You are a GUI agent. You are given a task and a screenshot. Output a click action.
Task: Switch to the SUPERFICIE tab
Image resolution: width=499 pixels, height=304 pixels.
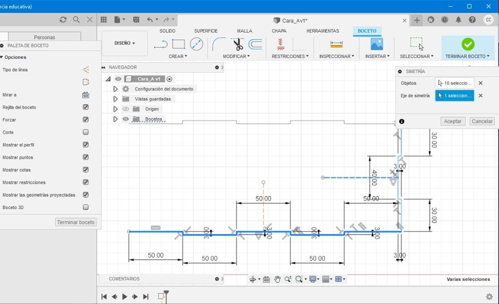click(x=206, y=31)
